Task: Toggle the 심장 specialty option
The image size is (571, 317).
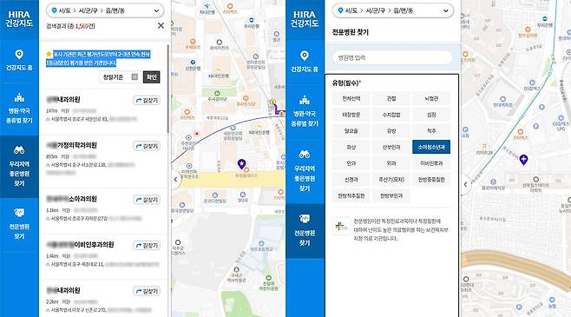Action: tap(431, 115)
